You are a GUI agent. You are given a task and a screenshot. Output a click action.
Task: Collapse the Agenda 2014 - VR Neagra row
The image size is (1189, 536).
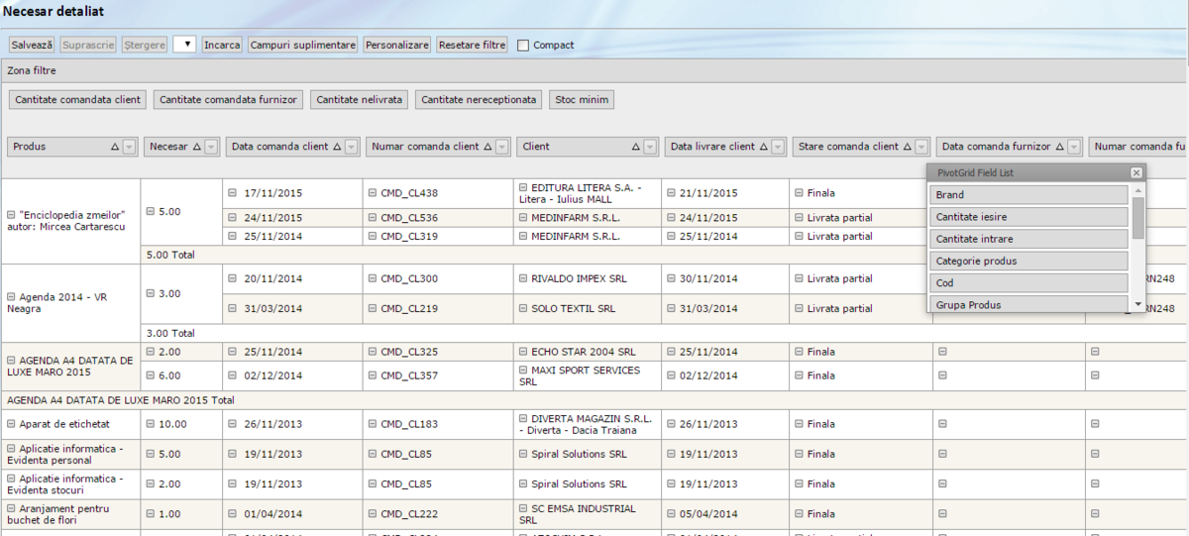11,296
